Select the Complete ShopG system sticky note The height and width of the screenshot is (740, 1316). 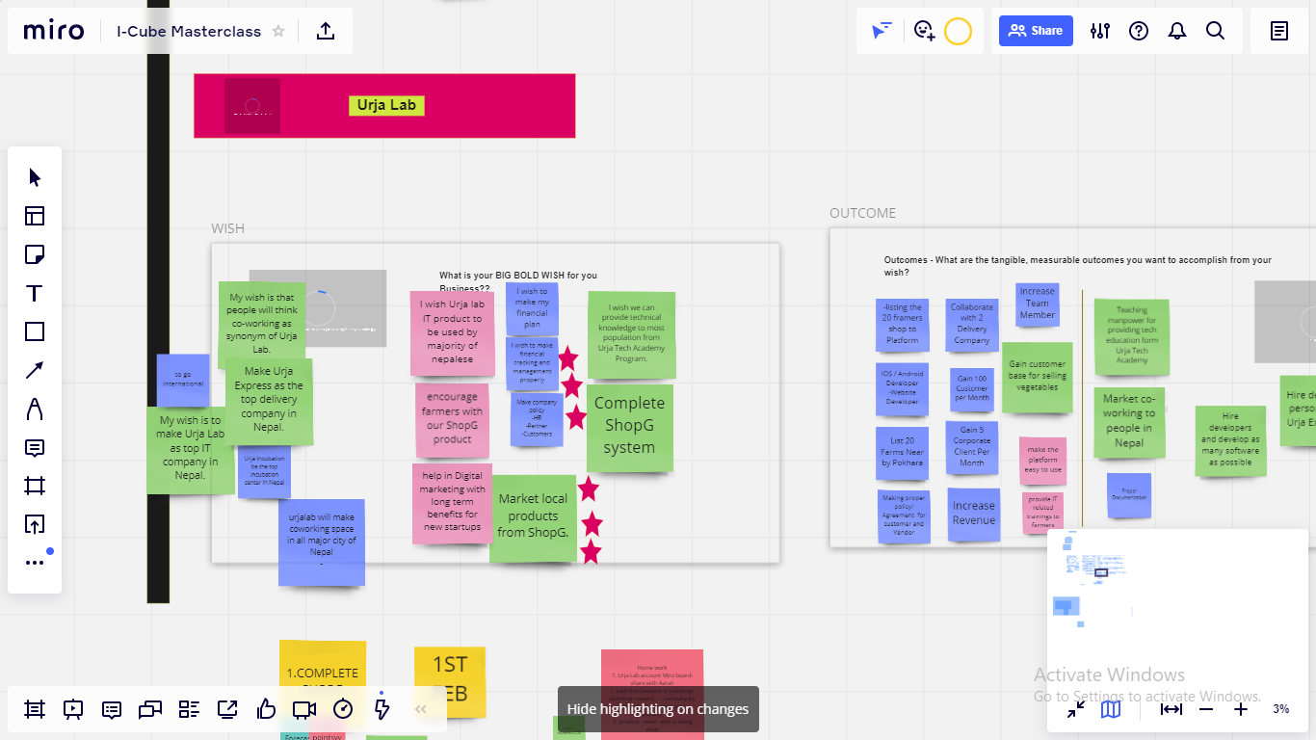click(x=629, y=428)
